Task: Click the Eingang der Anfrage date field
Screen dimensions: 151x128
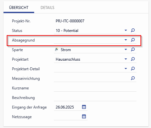Action: (x=67, y=107)
